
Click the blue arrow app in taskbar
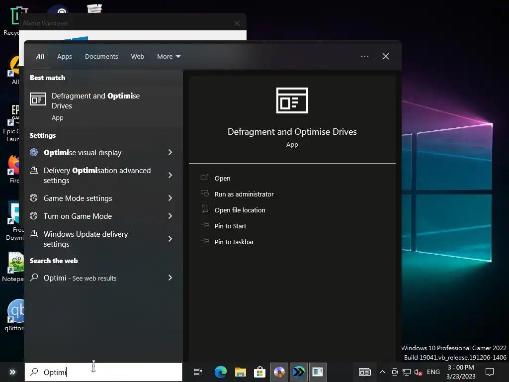(x=299, y=372)
